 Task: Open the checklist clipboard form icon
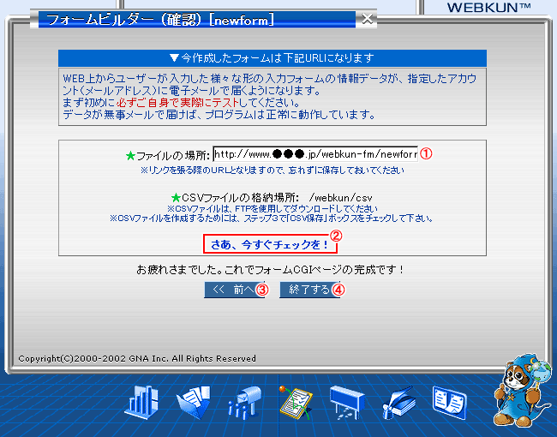(296, 401)
